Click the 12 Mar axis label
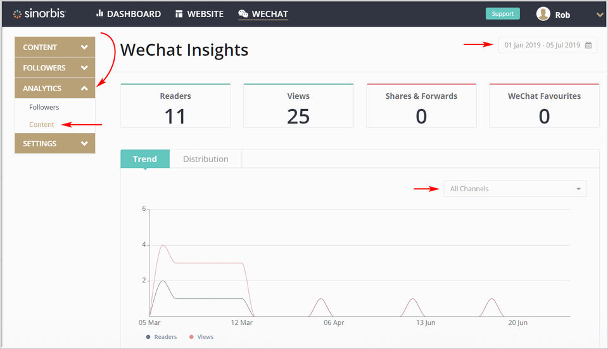This screenshot has width=608, height=349. click(x=241, y=322)
